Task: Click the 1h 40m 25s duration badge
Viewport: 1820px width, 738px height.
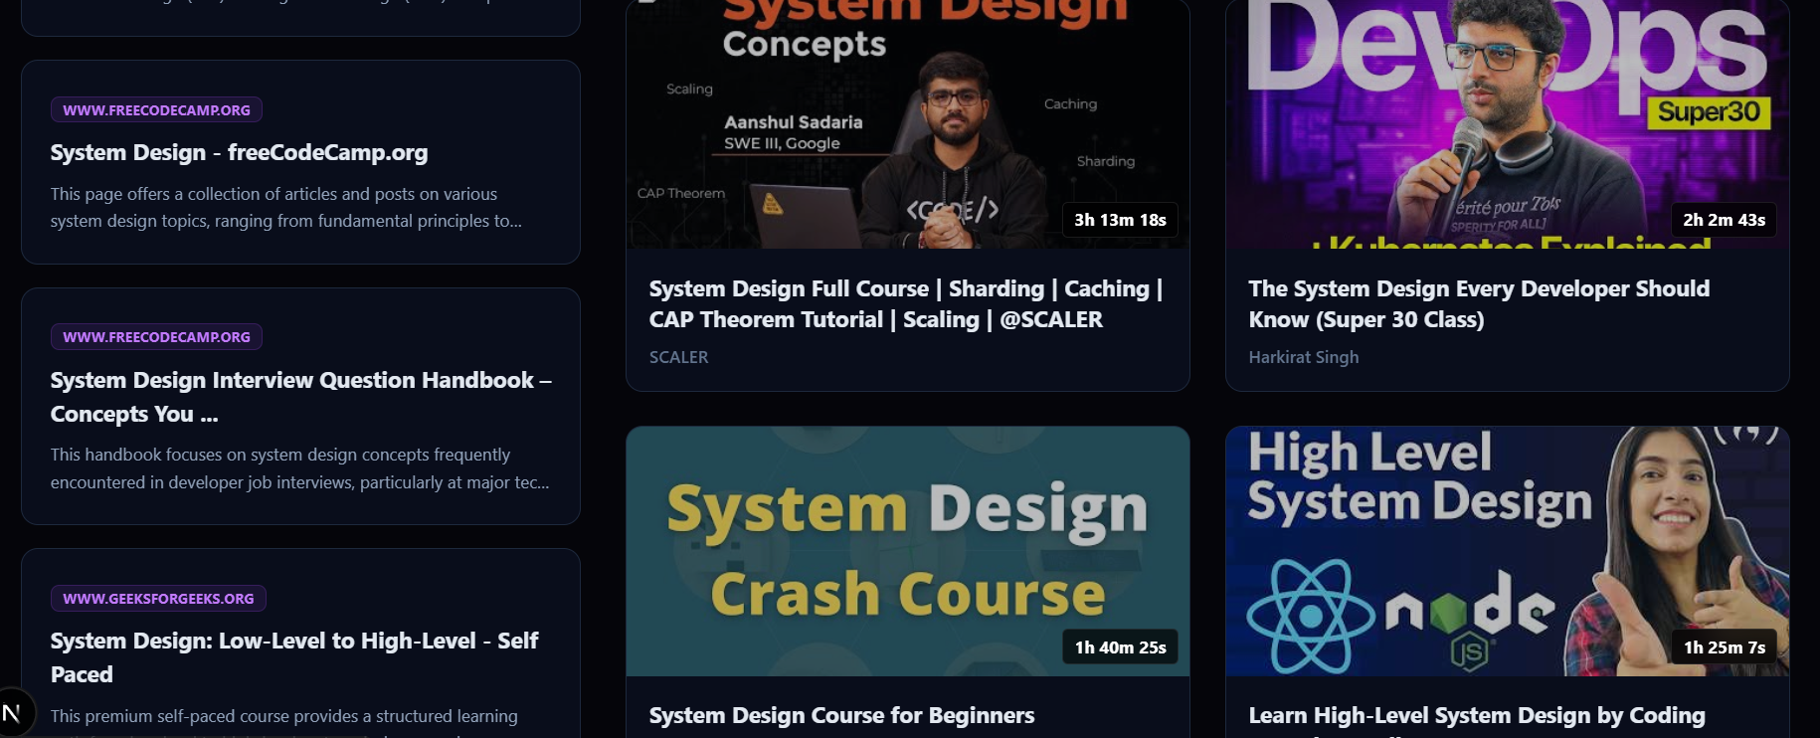Action: tap(1120, 647)
